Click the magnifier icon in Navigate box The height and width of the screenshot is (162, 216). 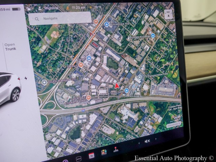[37, 19]
